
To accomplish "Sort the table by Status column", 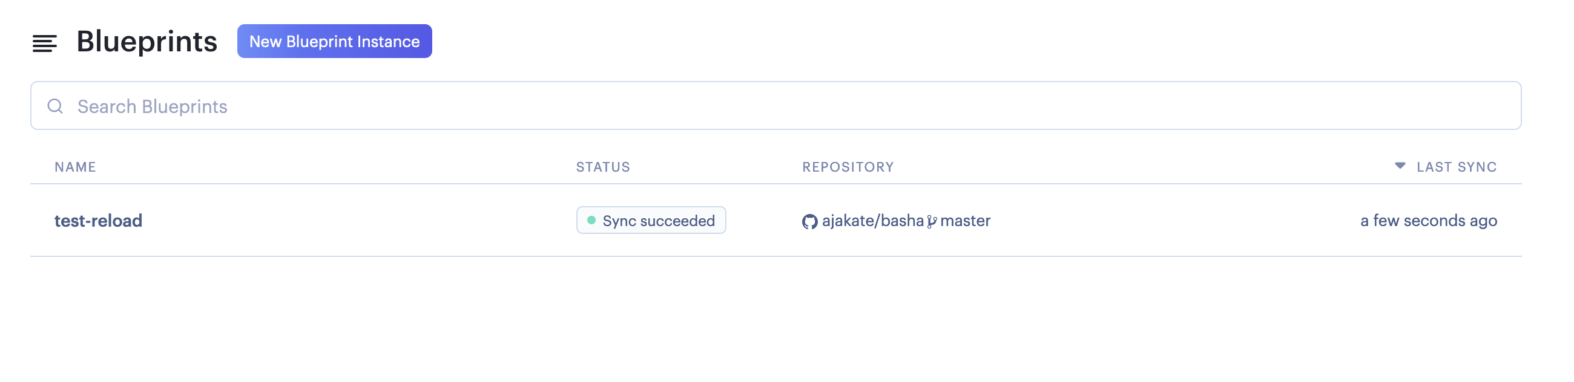I will (602, 167).
